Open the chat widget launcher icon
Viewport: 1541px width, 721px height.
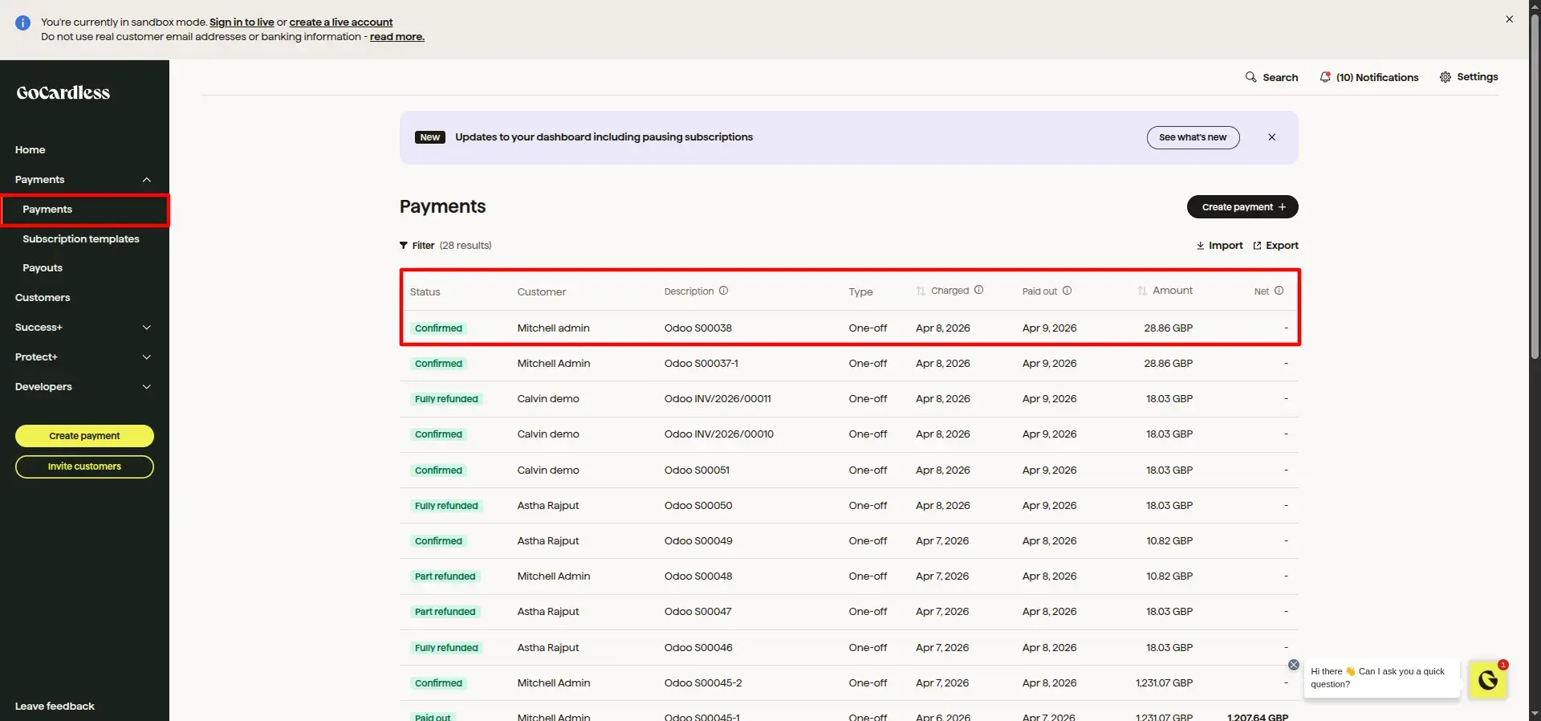pos(1488,680)
